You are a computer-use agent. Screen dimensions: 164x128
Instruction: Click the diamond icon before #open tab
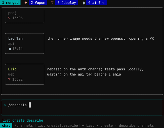pyautogui.click(x=26, y=3)
